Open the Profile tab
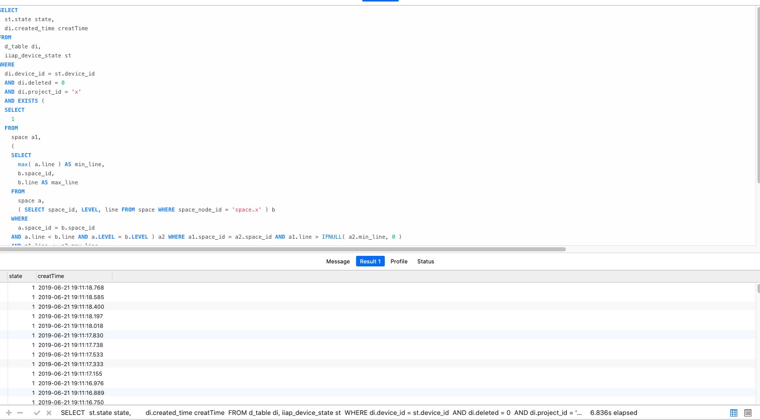Screen dimensions: 760x420 [399, 261]
